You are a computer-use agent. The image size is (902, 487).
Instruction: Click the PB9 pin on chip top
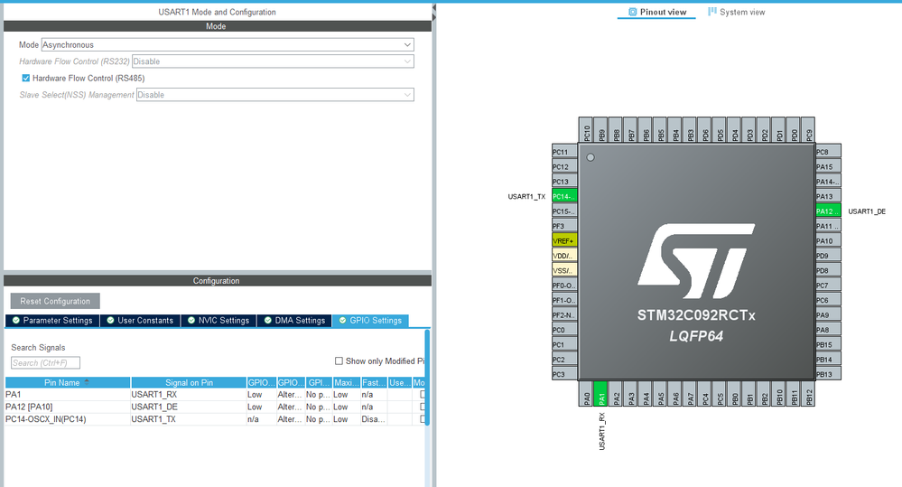pos(601,131)
